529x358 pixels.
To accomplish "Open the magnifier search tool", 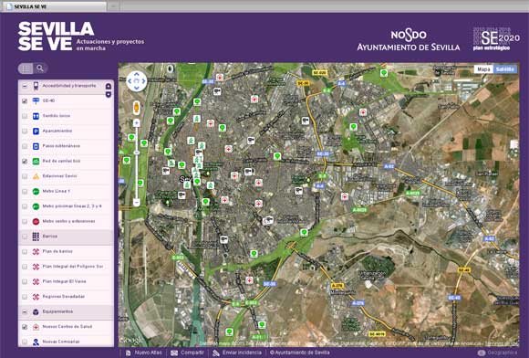I will [x=40, y=68].
